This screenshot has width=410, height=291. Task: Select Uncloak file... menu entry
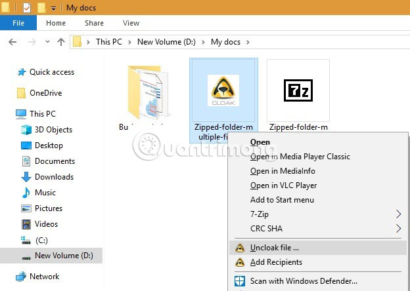[318, 248]
